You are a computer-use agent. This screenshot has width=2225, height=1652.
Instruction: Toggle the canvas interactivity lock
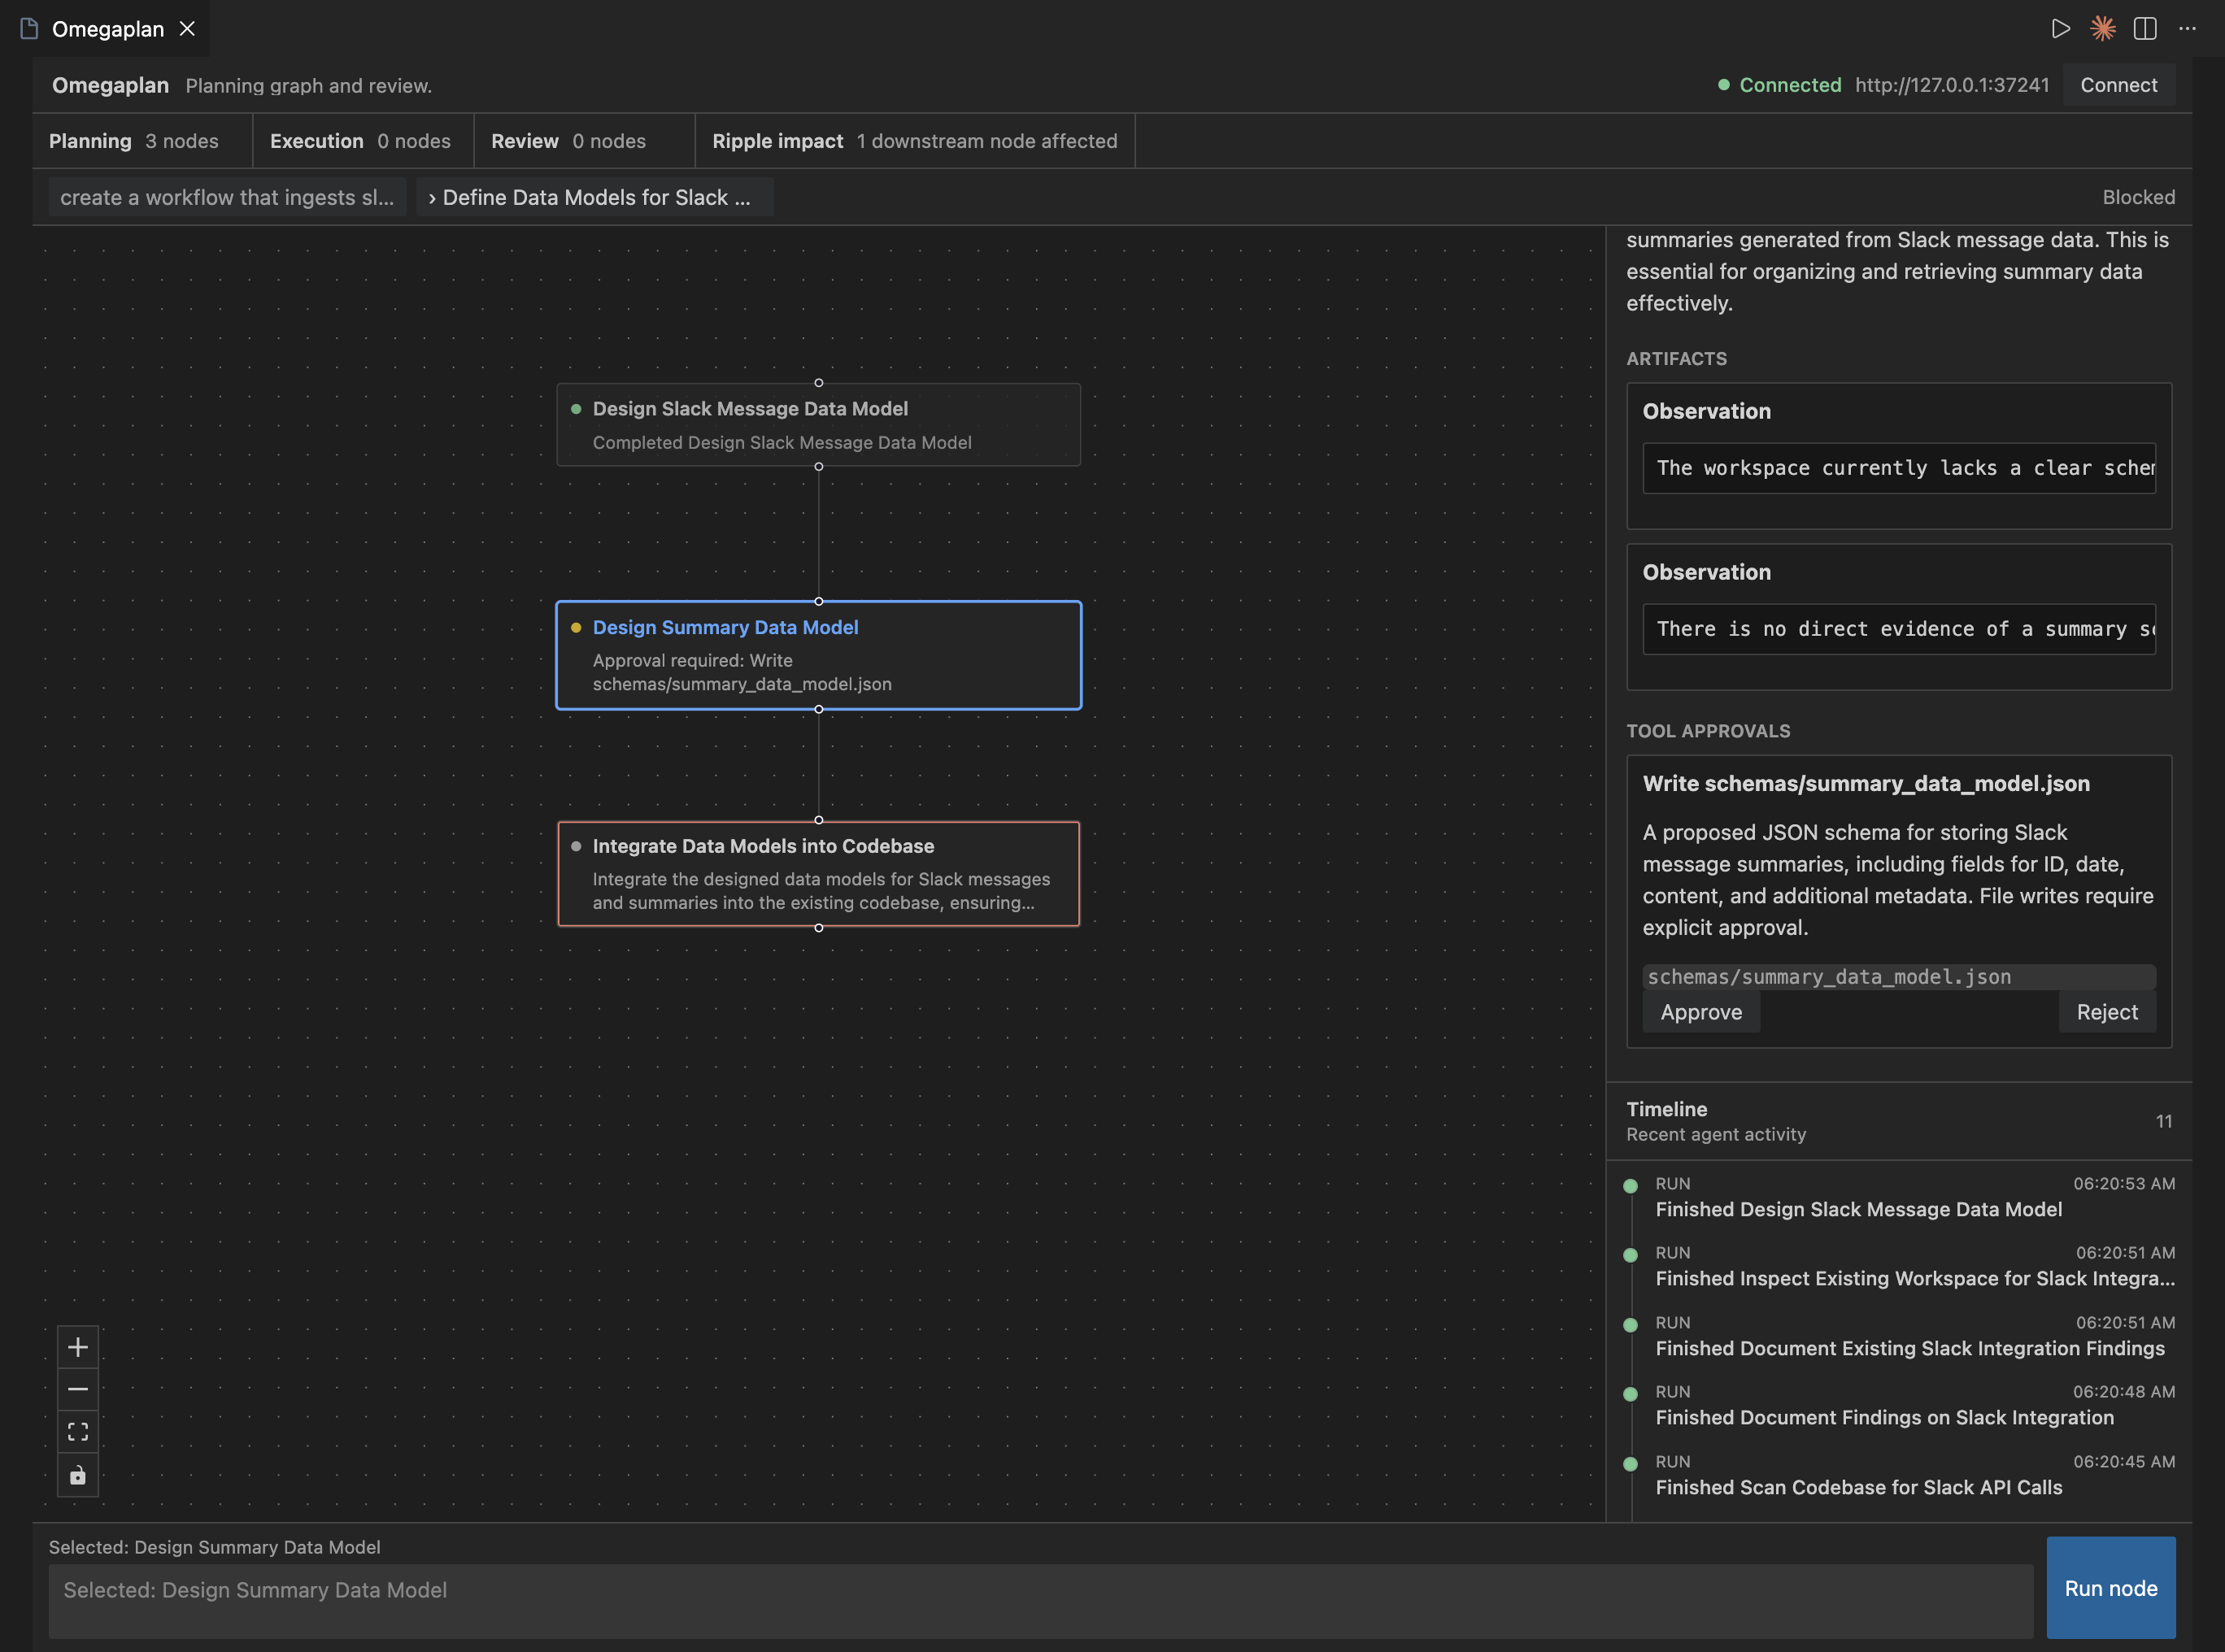pos(78,1475)
